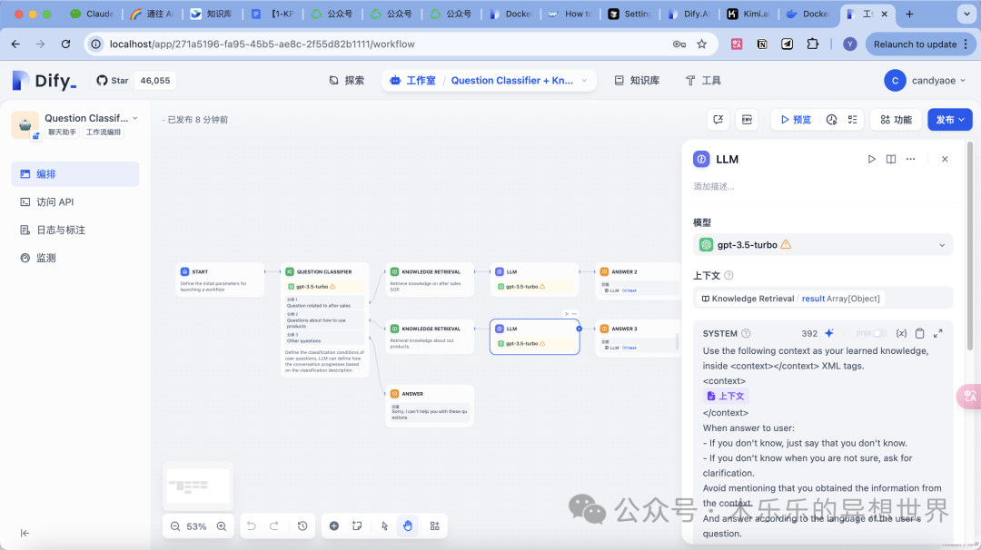Expand the Question Classifier app switcher in navbar
Screen dimensions: 981x550
tap(584, 81)
